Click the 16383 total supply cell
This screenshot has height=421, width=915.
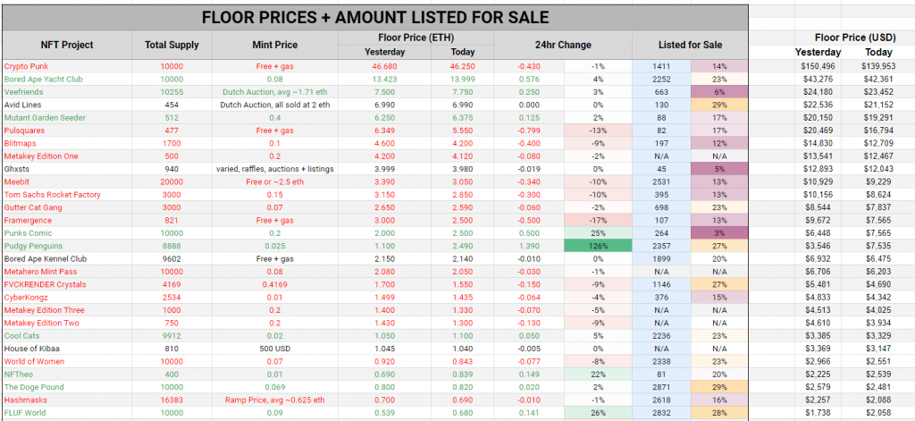tap(172, 400)
